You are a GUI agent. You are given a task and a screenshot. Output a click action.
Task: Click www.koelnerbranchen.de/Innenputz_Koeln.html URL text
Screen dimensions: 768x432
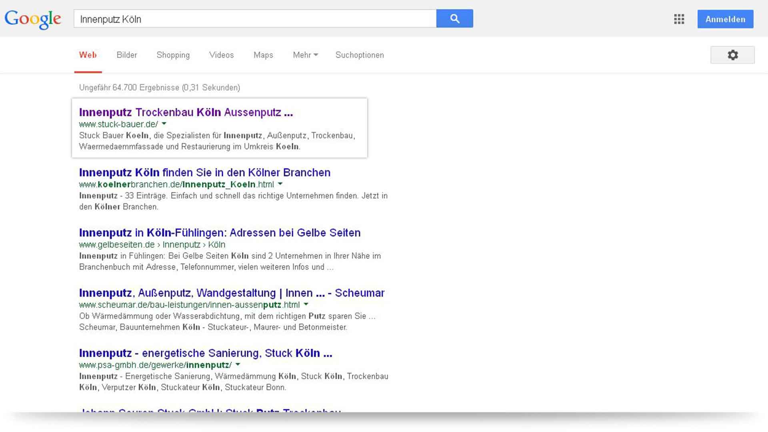(176, 184)
